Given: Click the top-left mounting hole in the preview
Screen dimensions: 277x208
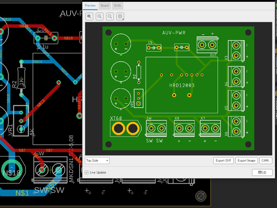Looking at the screenshot, I should click(109, 32).
